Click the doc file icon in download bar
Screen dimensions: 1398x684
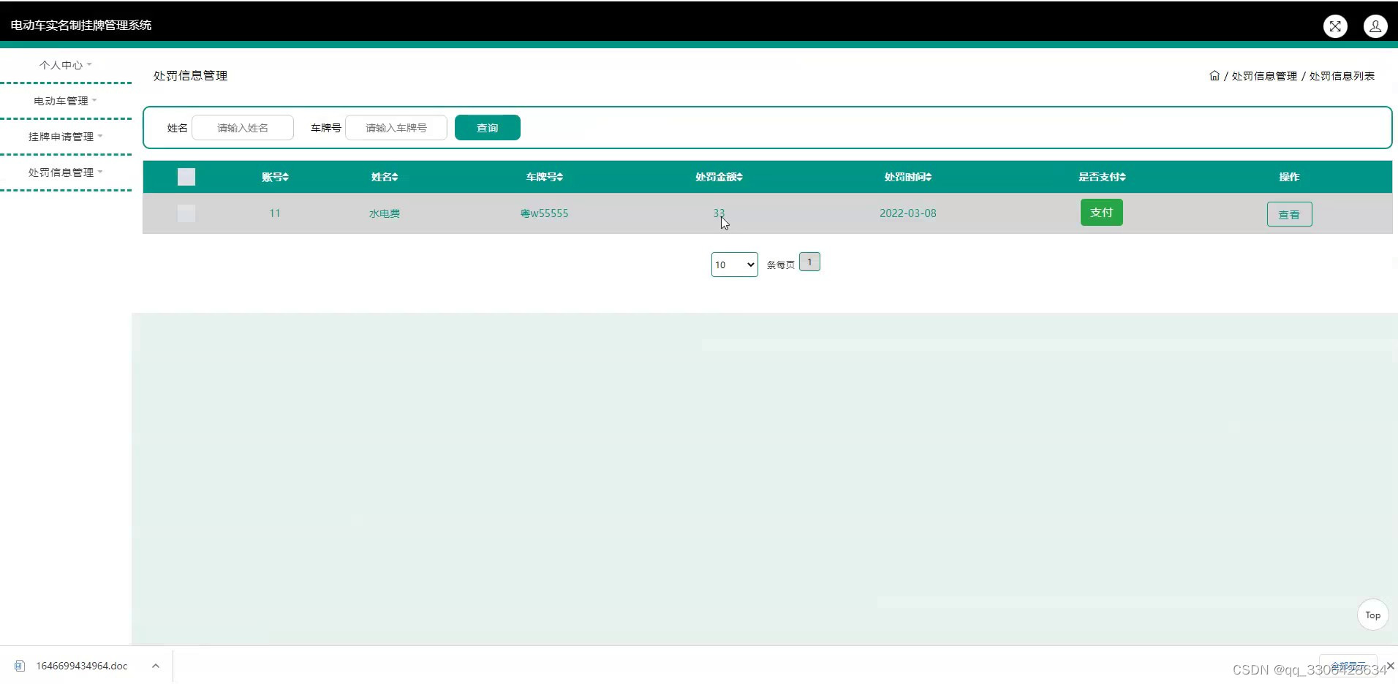click(x=20, y=666)
